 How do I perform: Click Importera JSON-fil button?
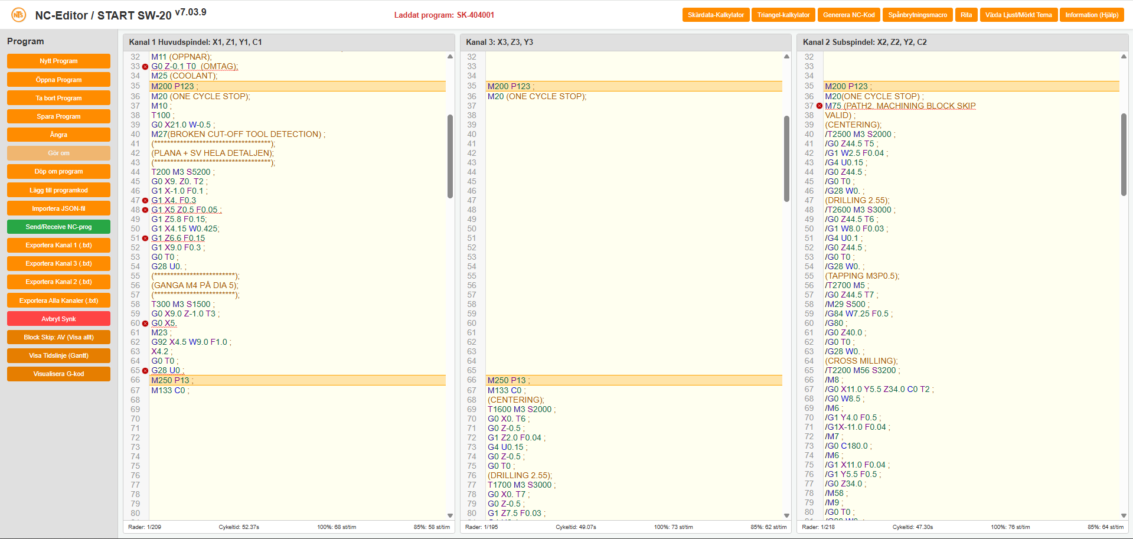tap(58, 208)
